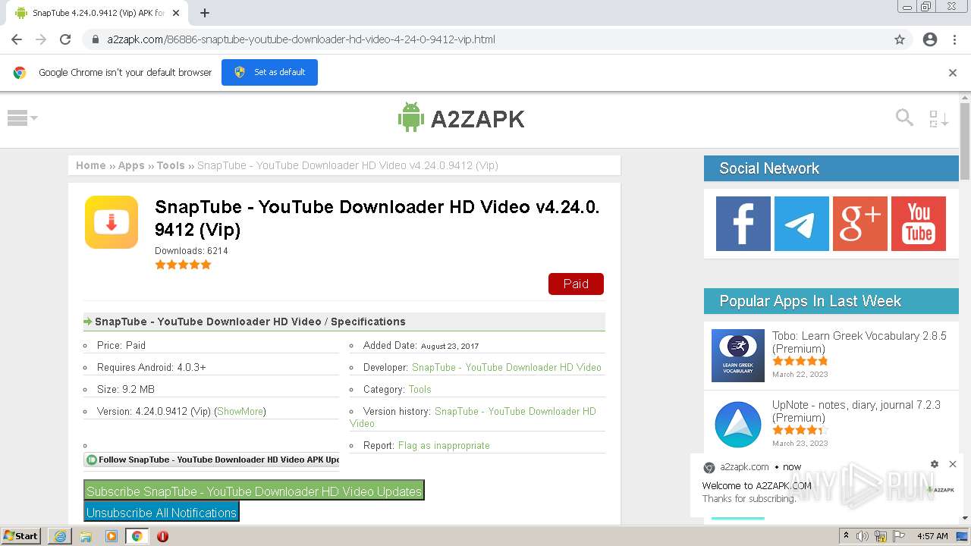Close the a2zapk.com notification popup
Image resolution: width=971 pixels, height=546 pixels.
pos(953,464)
